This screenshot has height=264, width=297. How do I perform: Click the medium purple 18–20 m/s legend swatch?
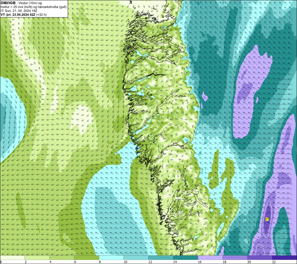tap(235, 257)
